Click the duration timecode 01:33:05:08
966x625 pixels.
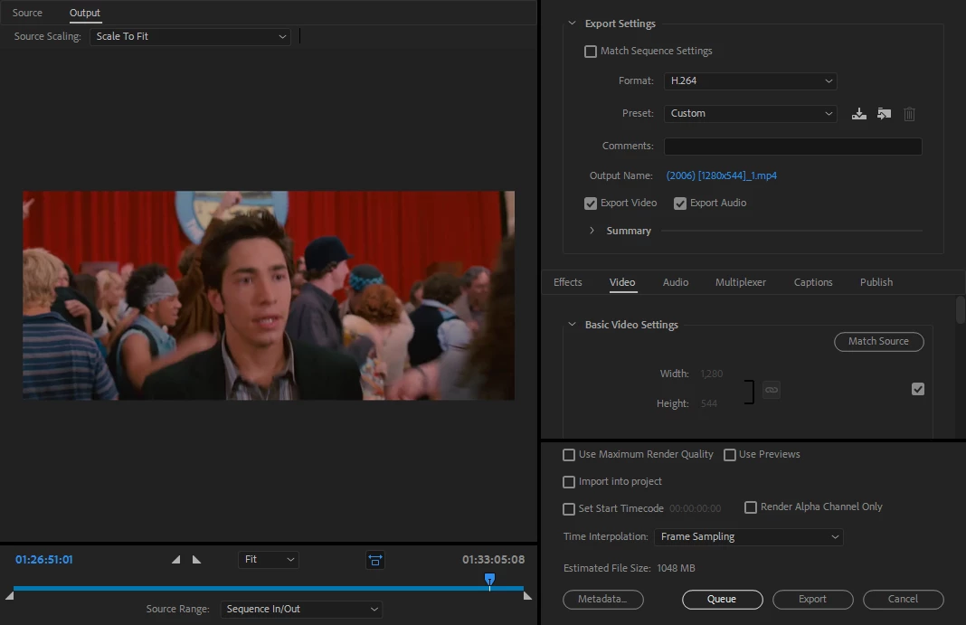point(494,560)
